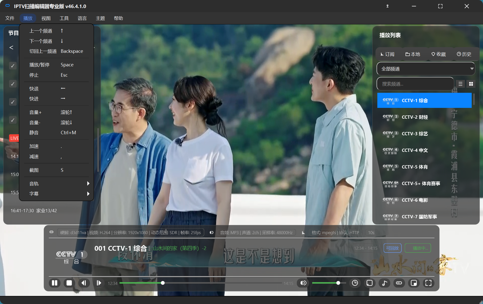Choose 截图 from the playback menu
This screenshot has height=304, width=483.
pos(57,170)
